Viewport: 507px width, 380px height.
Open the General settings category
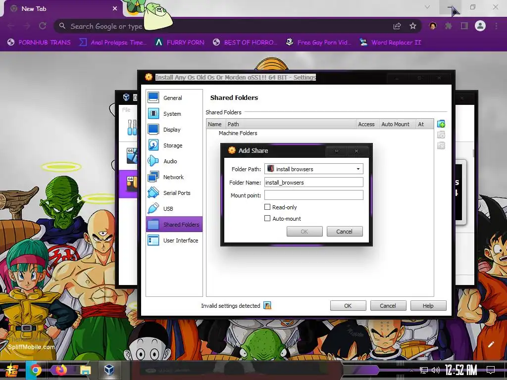coord(174,97)
